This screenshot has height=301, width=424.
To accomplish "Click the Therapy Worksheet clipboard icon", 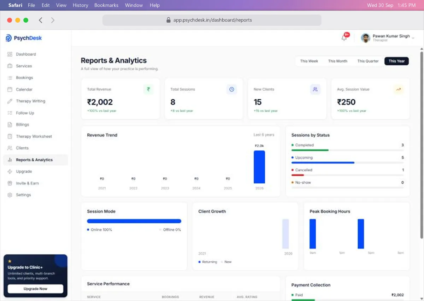I will coord(10,136).
